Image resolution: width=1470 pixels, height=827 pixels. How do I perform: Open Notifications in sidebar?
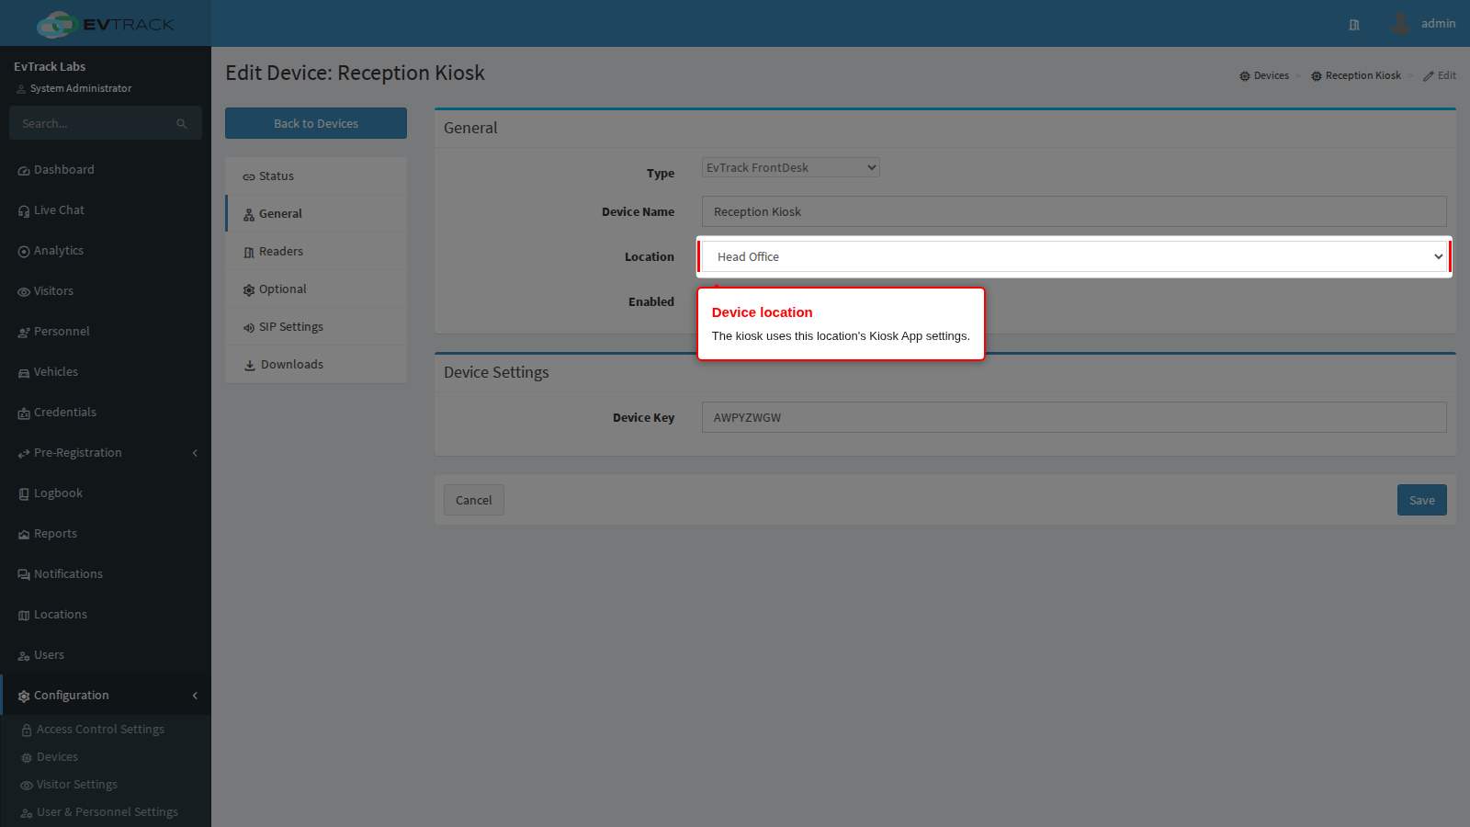(106, 574)
